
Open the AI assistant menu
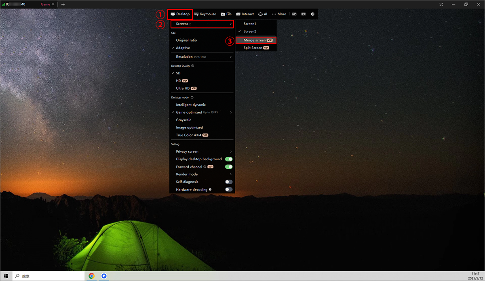tap(263, 14)
